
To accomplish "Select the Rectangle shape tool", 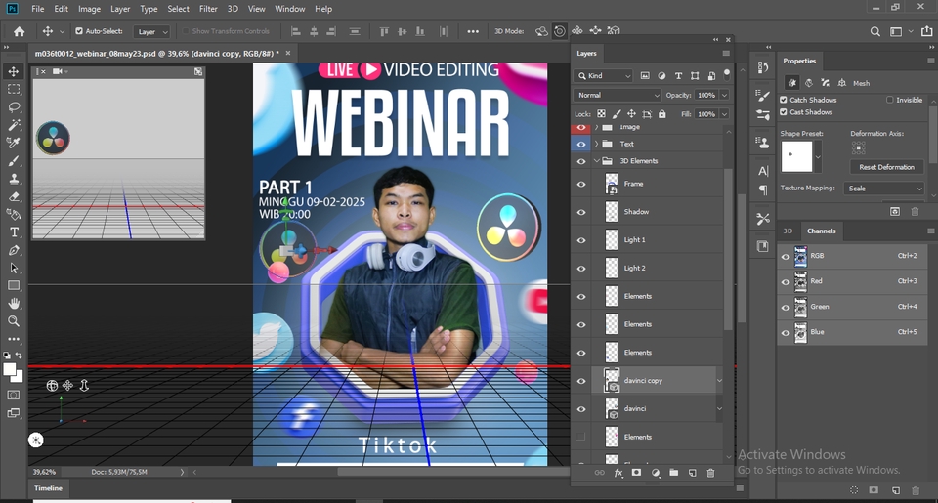I will (13, 286).
